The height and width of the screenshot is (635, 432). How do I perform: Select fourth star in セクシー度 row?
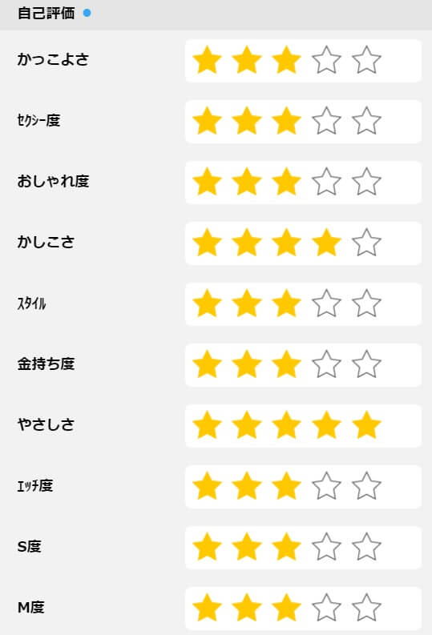tap(326, 121)
